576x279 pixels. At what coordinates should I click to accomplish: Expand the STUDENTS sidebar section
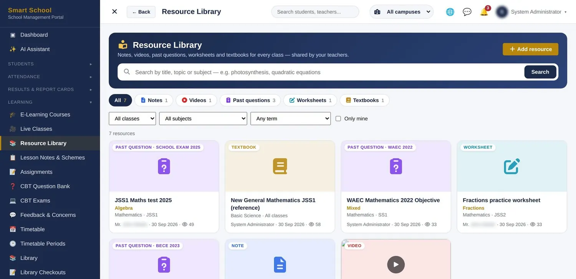[50, 64]
